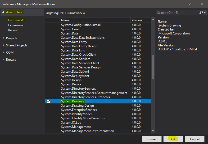Sort by the Name column header
208x144 pixels.
[x=95, y=20]
